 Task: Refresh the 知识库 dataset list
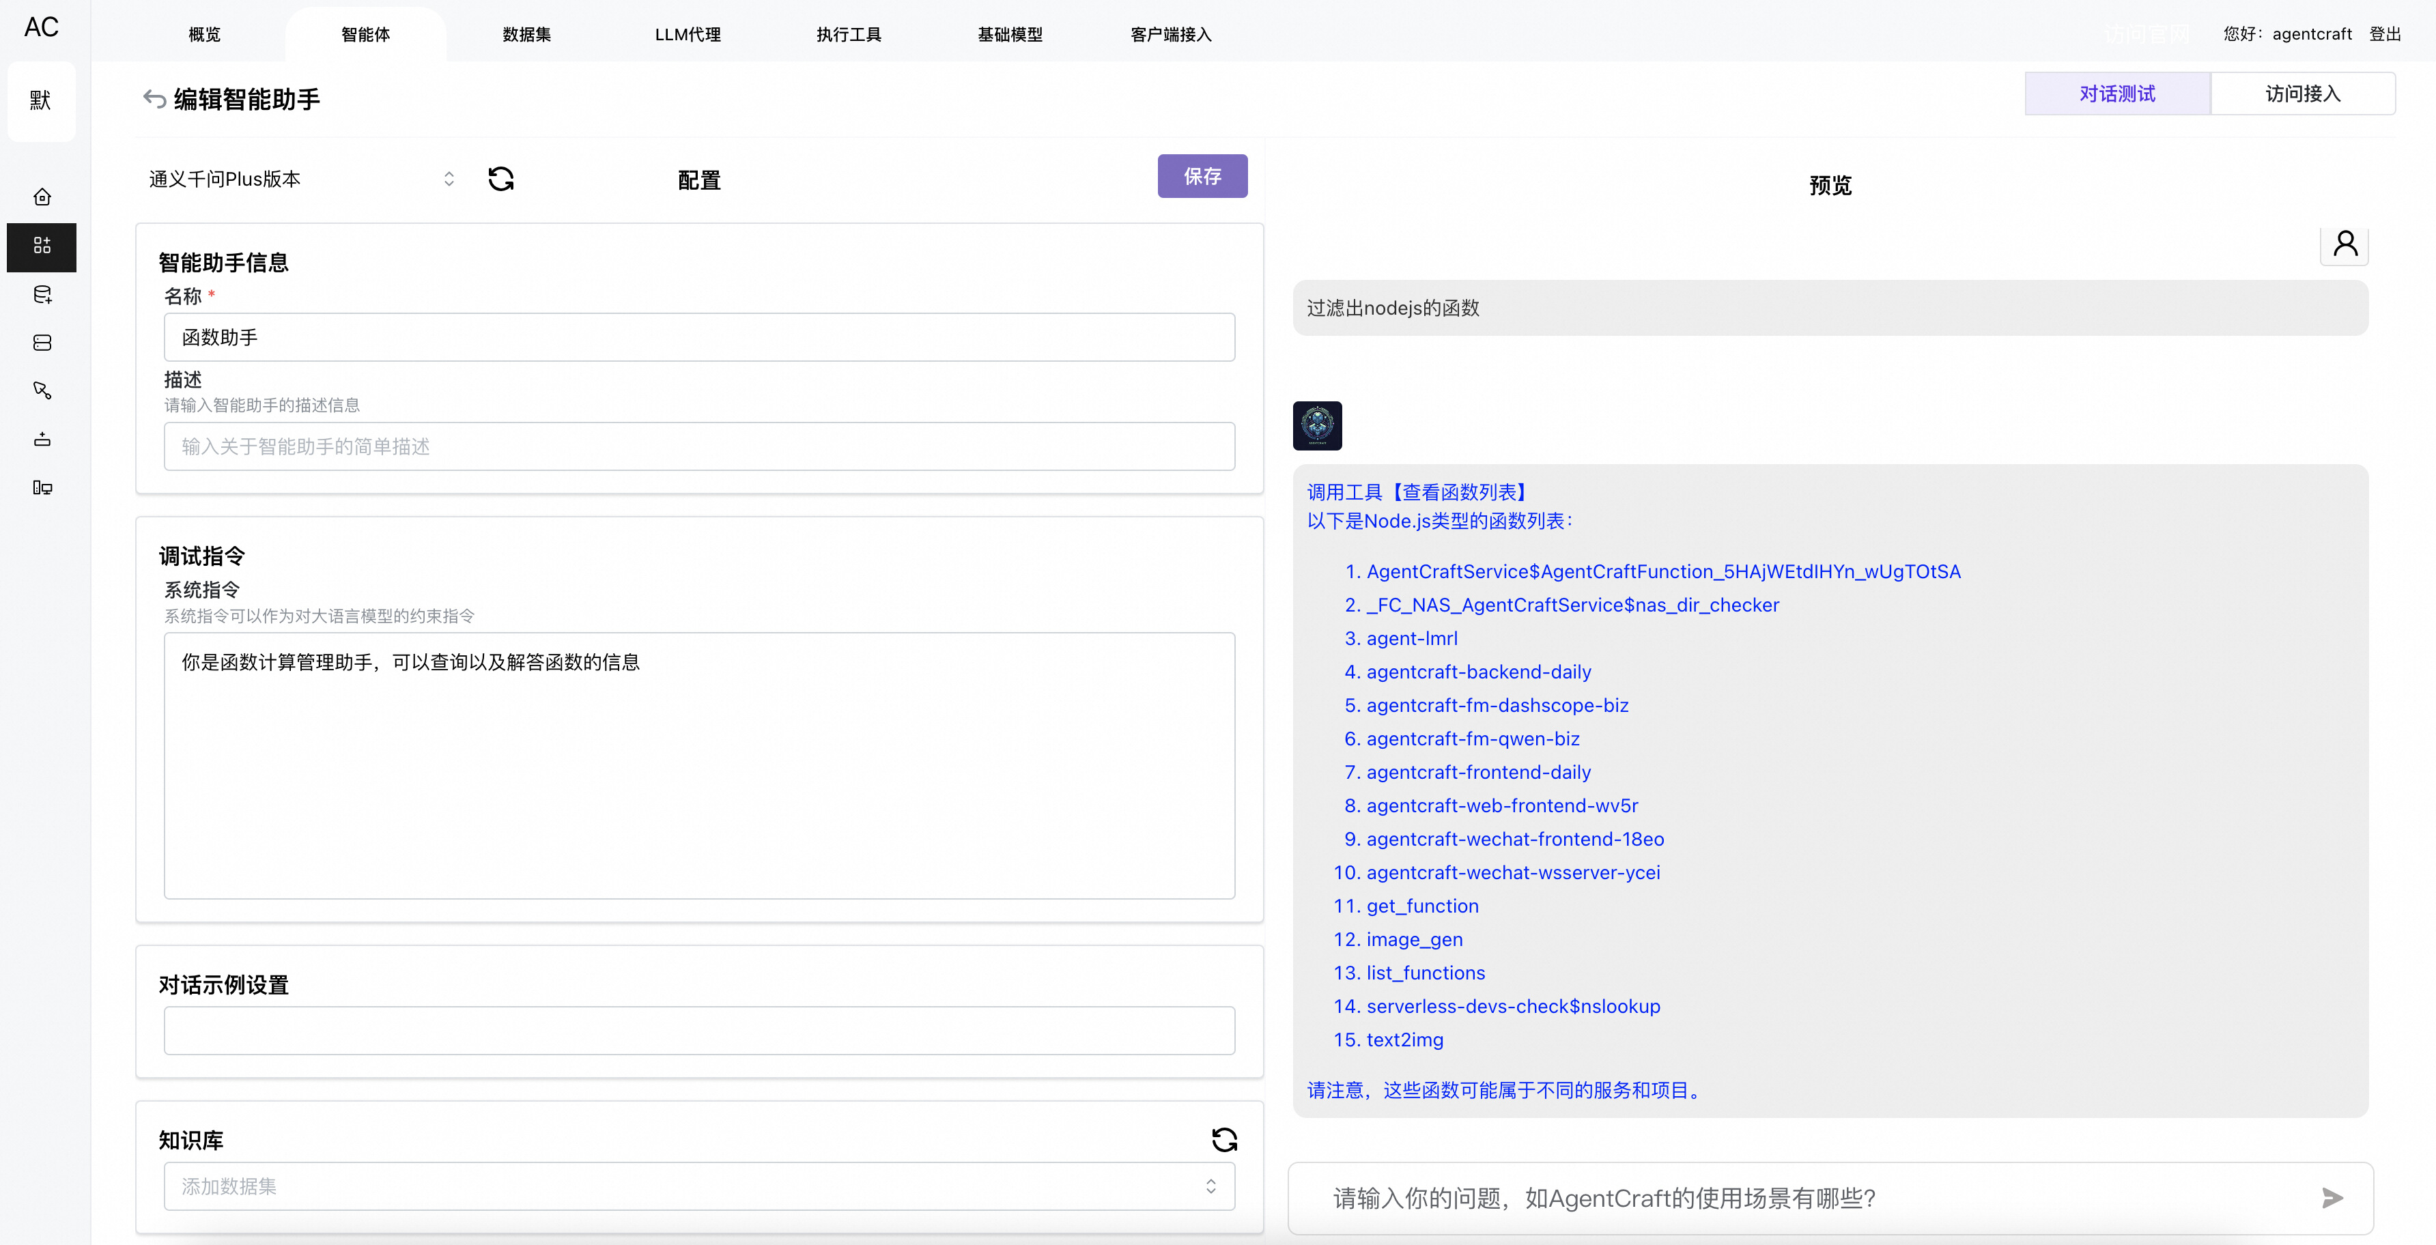[x=1223, y=1139]
